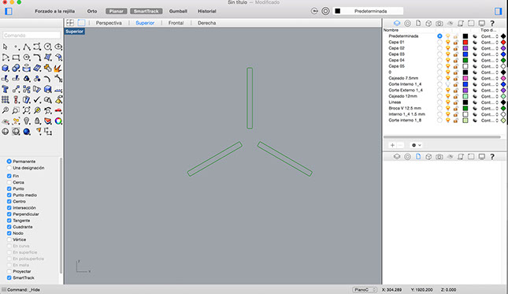Click the light bulb hide tool
Screen dimensions: 508x294
27,121
